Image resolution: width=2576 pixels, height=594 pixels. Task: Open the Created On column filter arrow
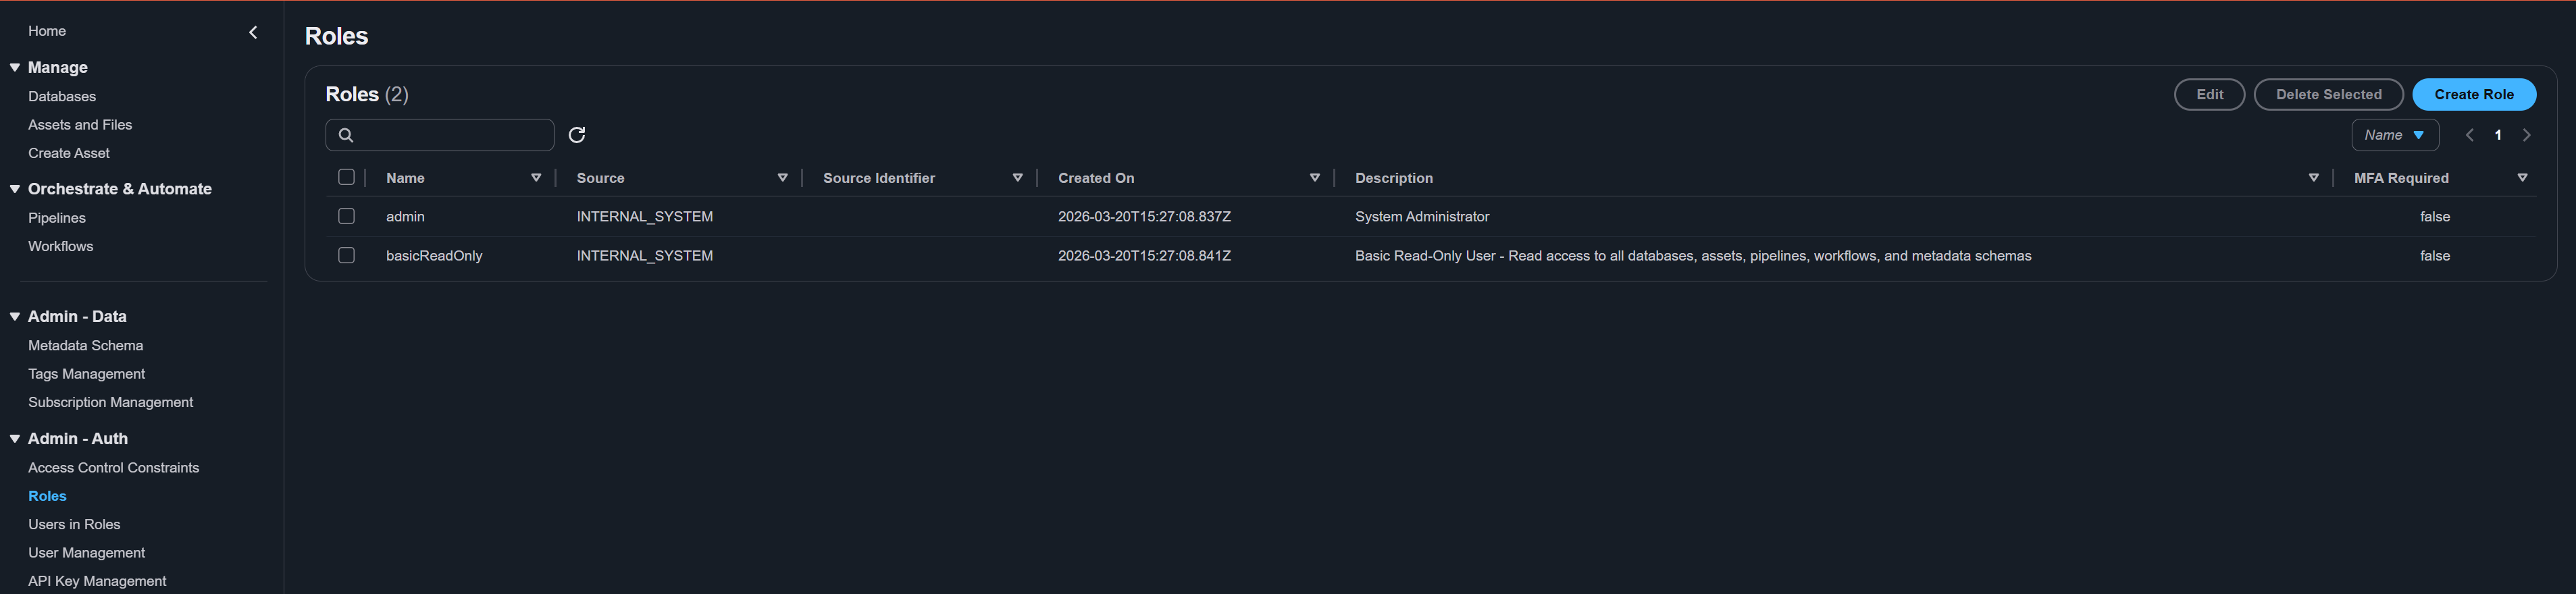pyautogui.click(x=1315, y=178)
